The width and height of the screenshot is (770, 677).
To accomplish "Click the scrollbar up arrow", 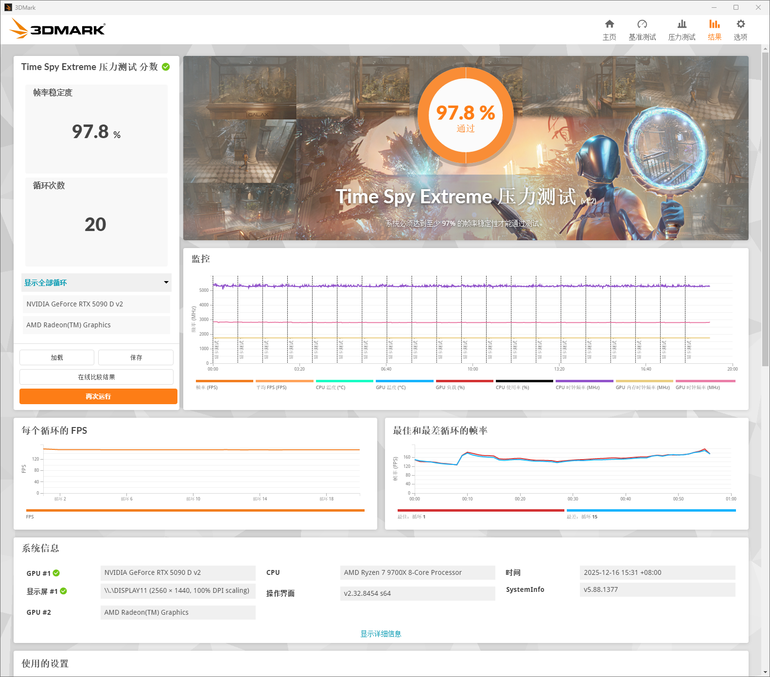I will coord(765,49).
